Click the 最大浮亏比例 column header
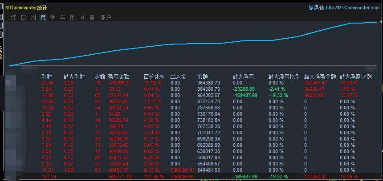Viewport: 383px width, 181px height. [x=284, y=76]
